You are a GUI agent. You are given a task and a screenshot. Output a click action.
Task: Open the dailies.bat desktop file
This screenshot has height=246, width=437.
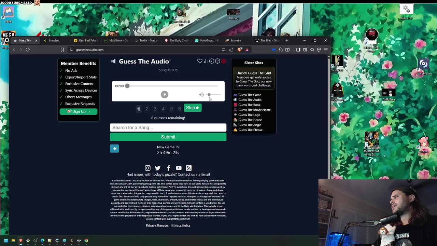[406, 12]
